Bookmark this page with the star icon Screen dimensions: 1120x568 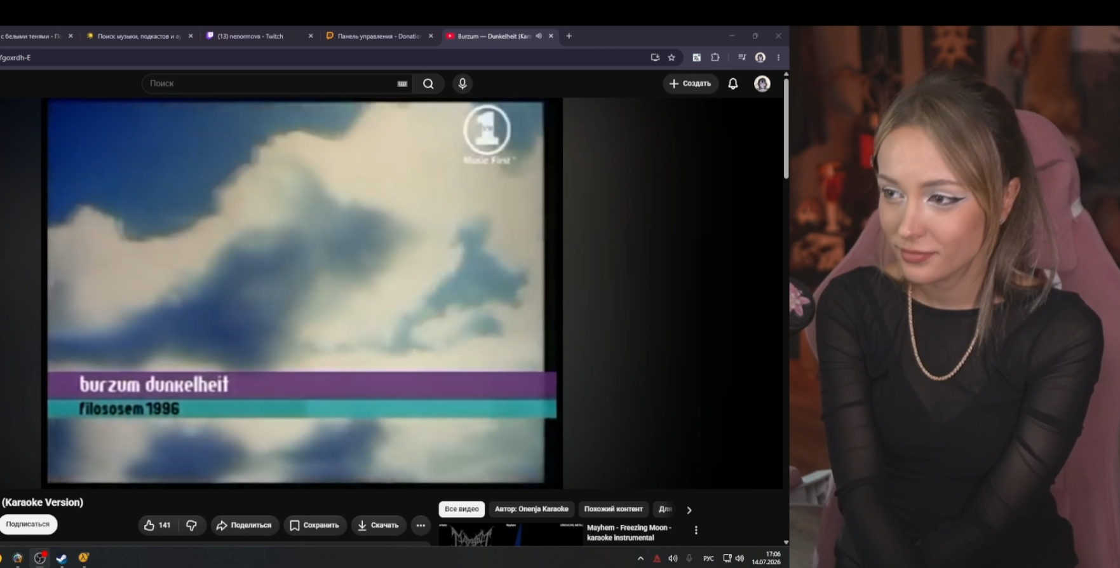click(671, 58)
